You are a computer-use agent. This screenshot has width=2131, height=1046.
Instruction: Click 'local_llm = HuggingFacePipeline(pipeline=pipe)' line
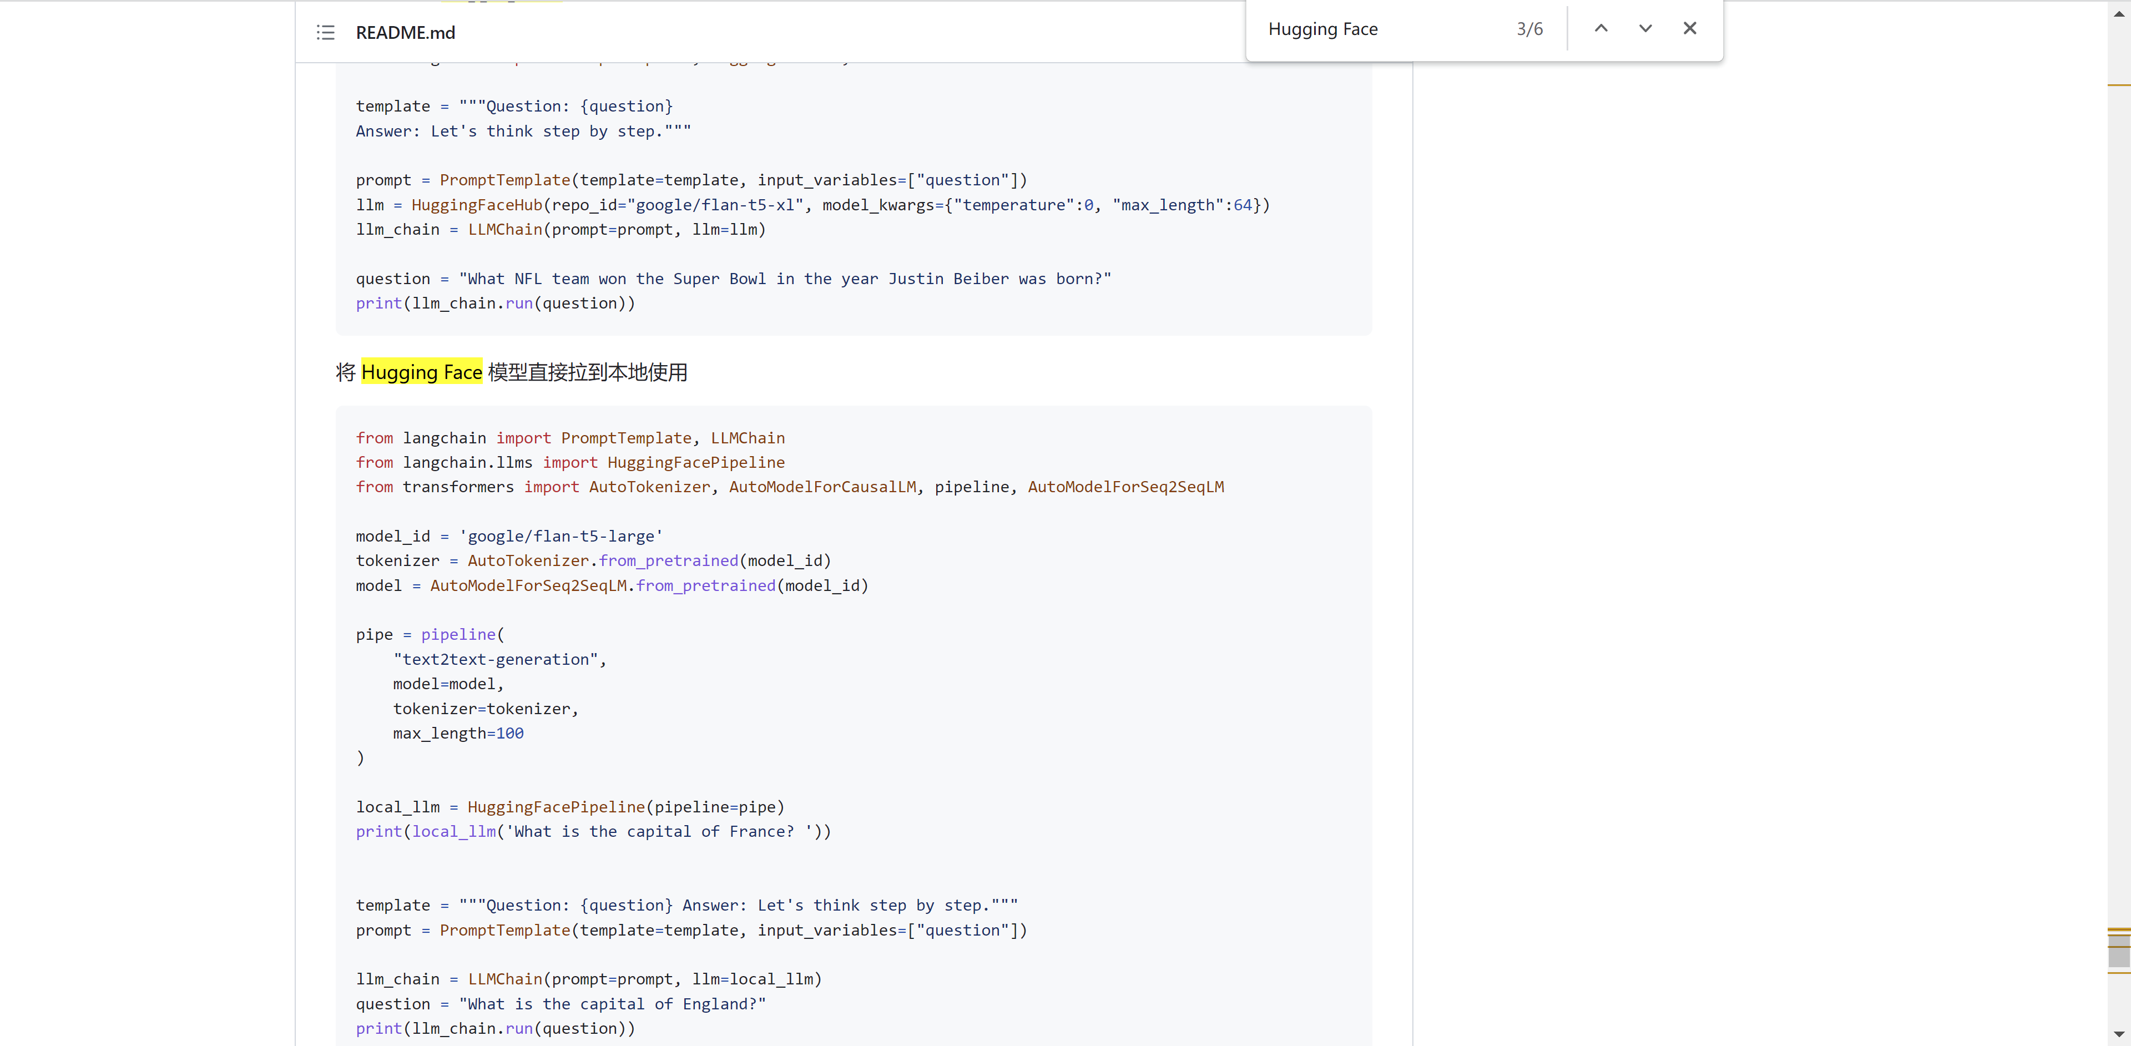pyautogui.click(x=570, y=807)
